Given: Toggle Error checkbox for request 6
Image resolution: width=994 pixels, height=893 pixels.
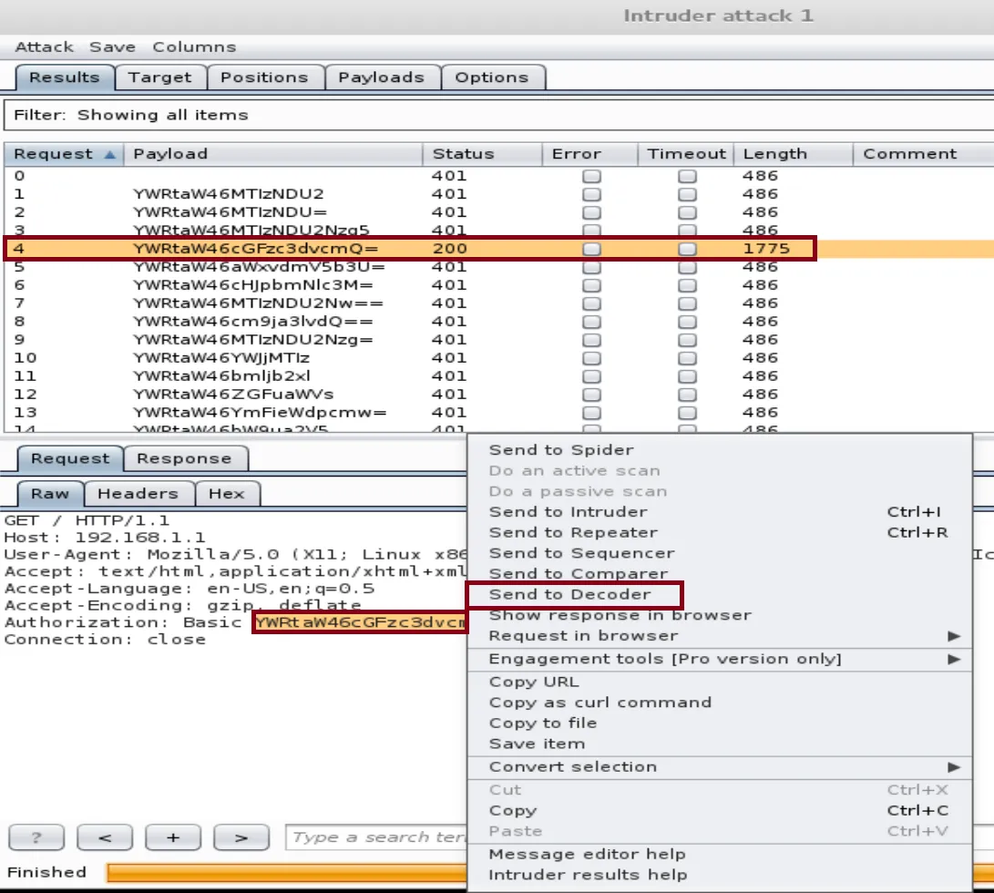Looking at the screenshot, I should (591, 285).
